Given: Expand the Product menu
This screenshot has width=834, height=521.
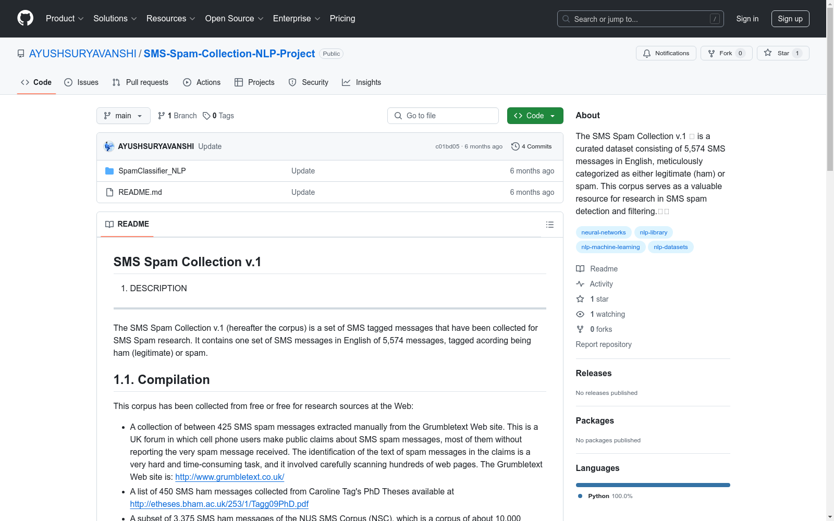Looking at the screenshot, I should click(65, 18).
